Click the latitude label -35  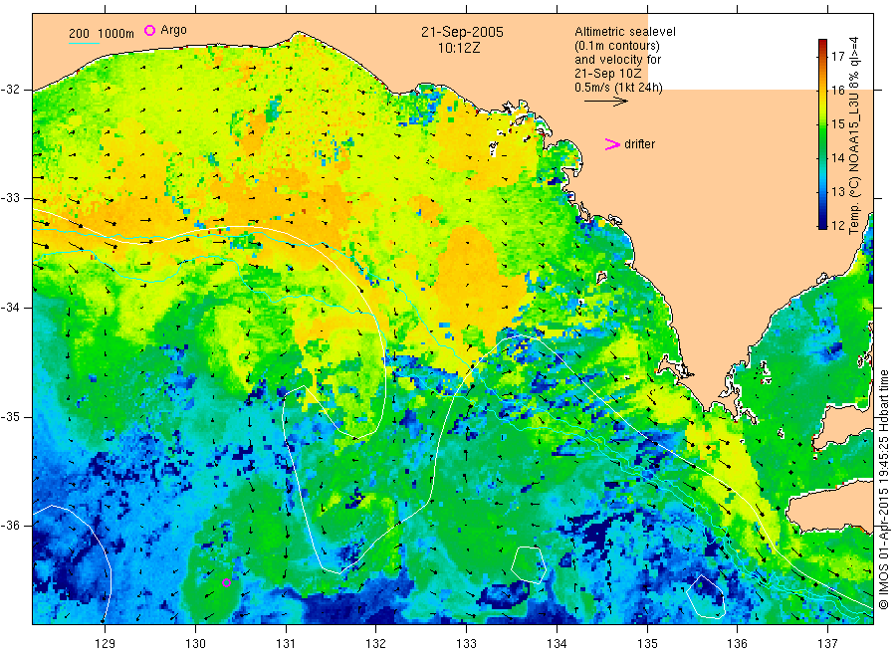[x=10, y=416]
